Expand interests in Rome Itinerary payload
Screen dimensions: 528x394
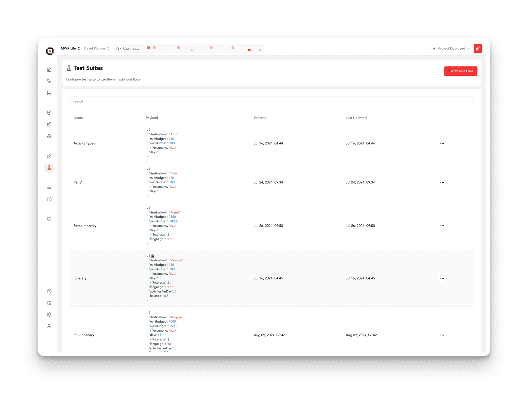pyautogui.click(x=150, y=235)
